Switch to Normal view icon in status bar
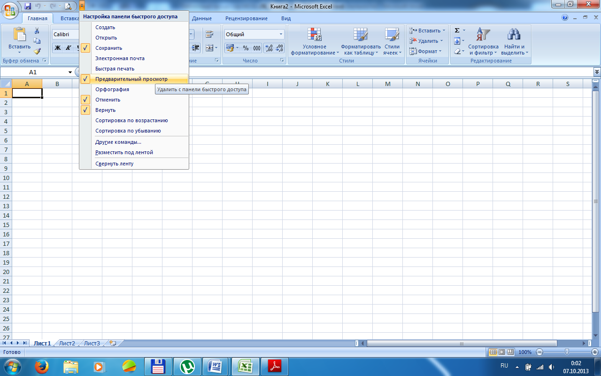Image resolution: width=601 pixels, height=376 pixels. 493,352
